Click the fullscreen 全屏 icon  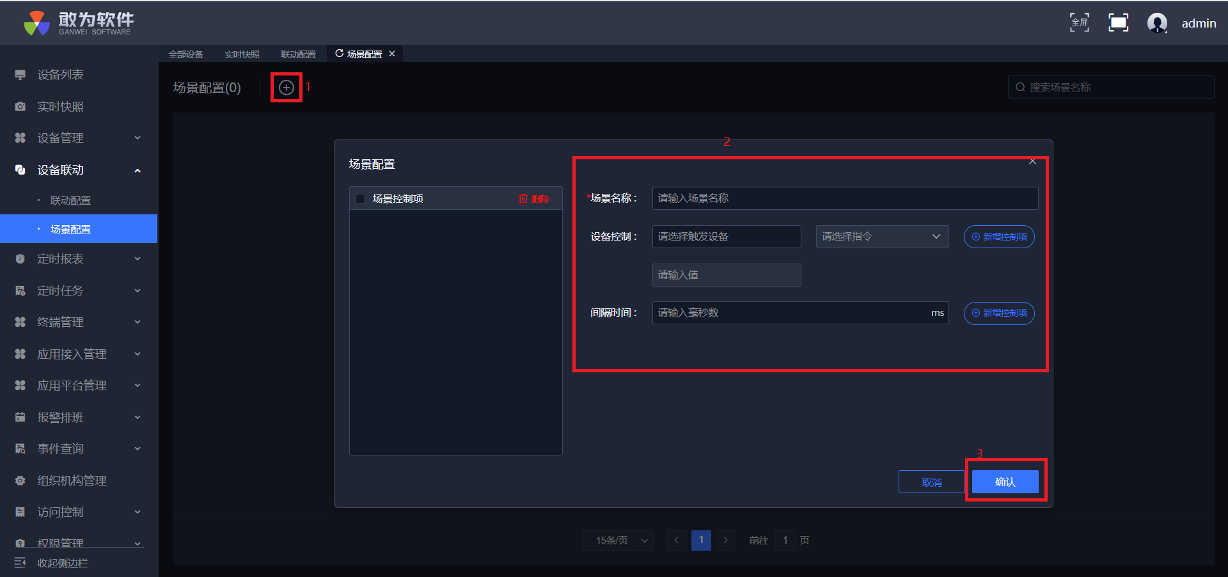click(1080, 22)
